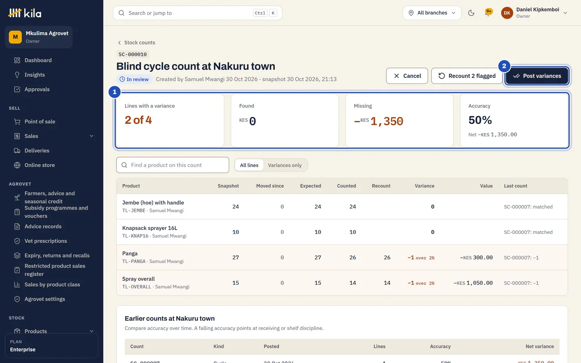Go back to Stock counts
Screen dimensions: 581x363
click(x=136, y=42)
